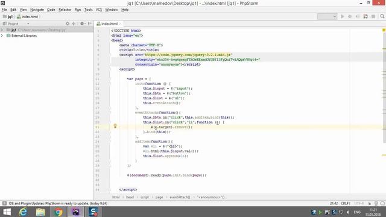
Task: Click the head breadcrumb
Action: [130, 197]
